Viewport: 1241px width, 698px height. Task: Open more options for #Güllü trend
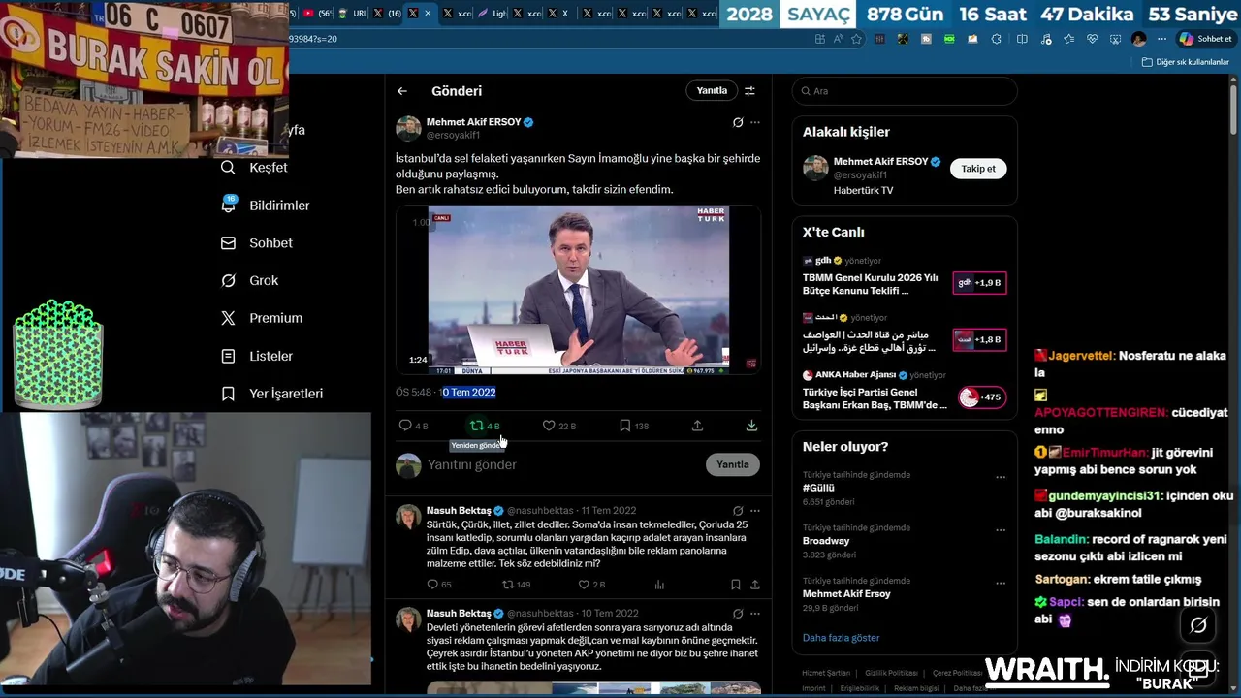click(x=1001, y=477)
